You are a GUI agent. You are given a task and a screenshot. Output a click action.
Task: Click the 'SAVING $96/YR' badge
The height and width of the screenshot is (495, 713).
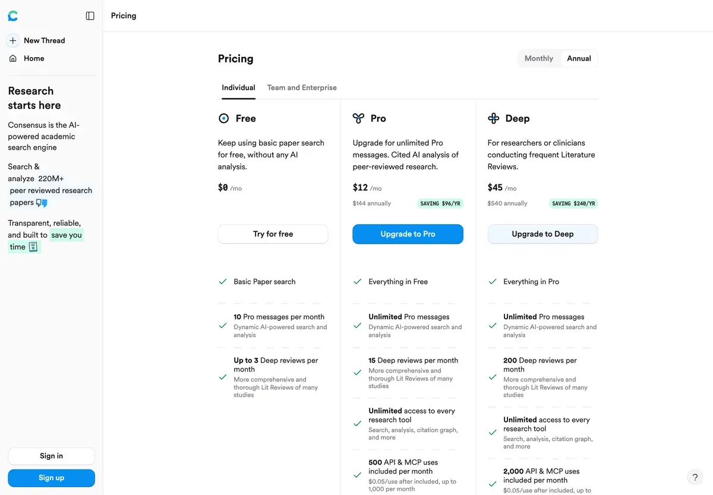click(x=440, y=203)
